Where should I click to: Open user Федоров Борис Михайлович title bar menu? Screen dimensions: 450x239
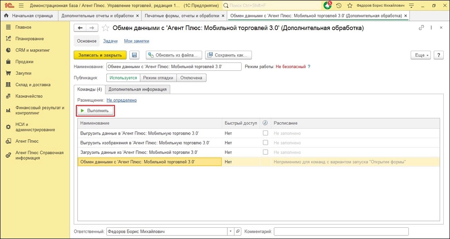380,5
